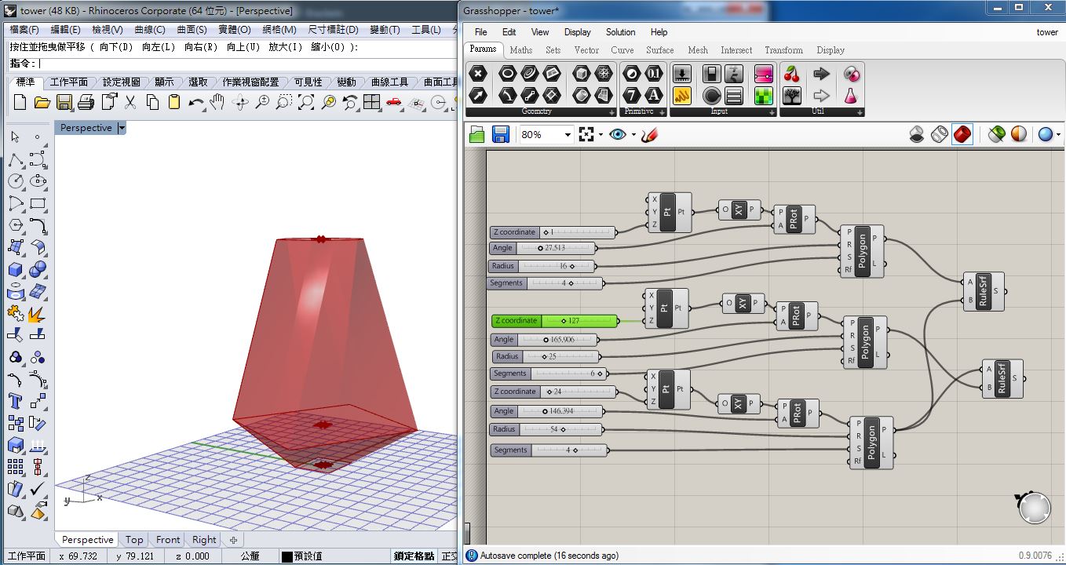Click the 預設值 button in the Rhino status bar
Screen dimensions: 1066x565
(x=306, y=555)
